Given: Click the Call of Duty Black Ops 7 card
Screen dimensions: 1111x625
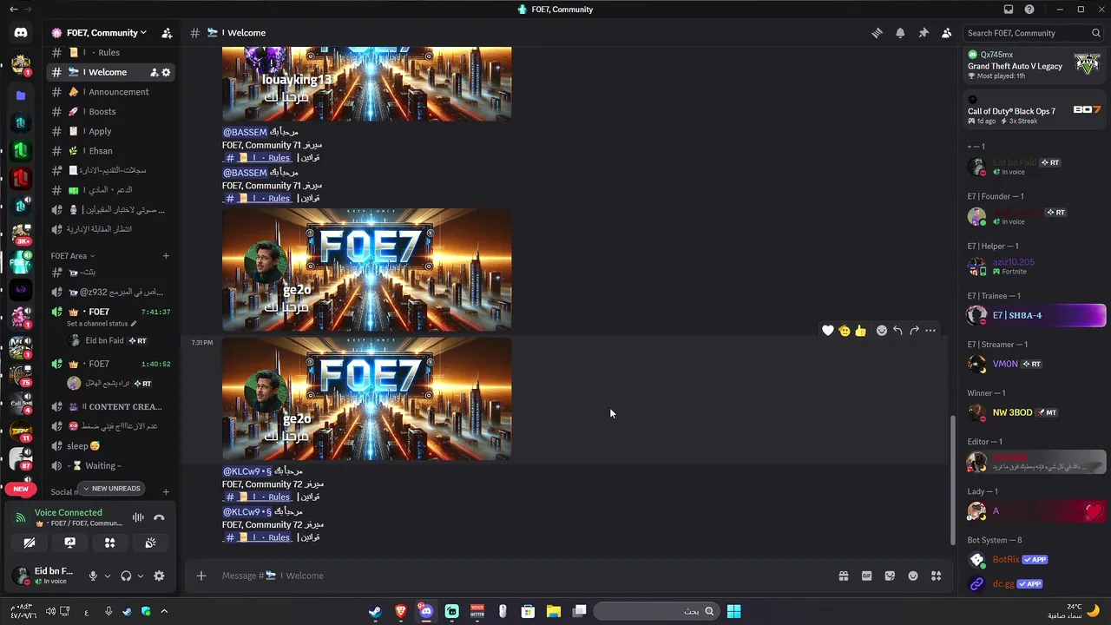Looking at the screenshot, I should point(1034,110).
